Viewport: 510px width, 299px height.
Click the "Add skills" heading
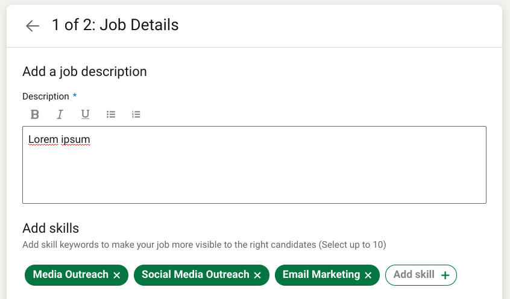[x=51, y=228]
